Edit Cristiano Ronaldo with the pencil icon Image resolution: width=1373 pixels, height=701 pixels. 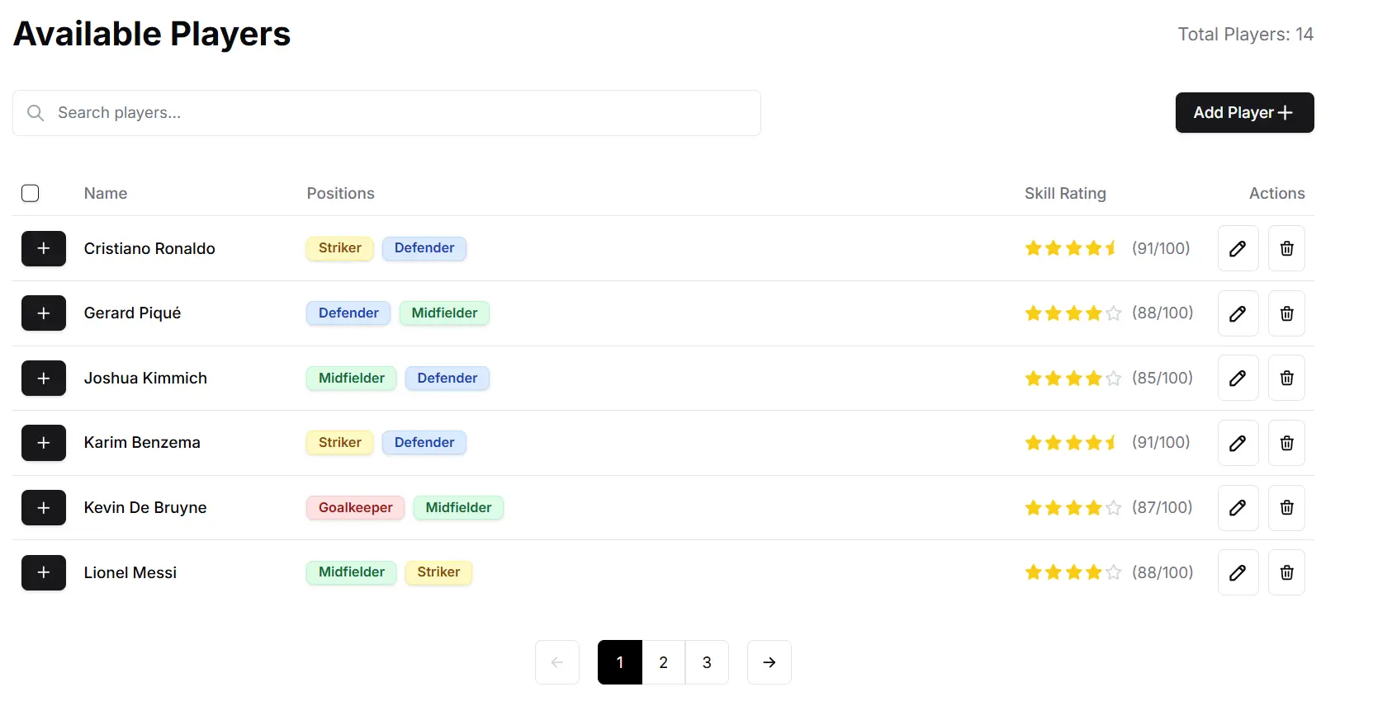(x=1238, y=248)
